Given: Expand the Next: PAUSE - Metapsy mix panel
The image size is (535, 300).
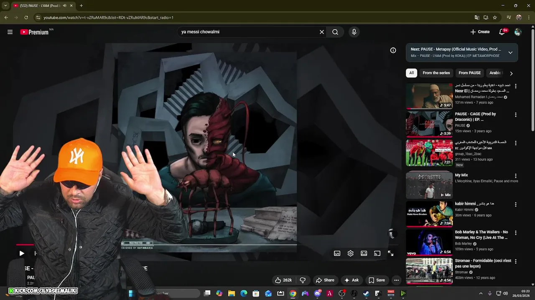Looking at the screenshot, I should [x=510, y=52].
